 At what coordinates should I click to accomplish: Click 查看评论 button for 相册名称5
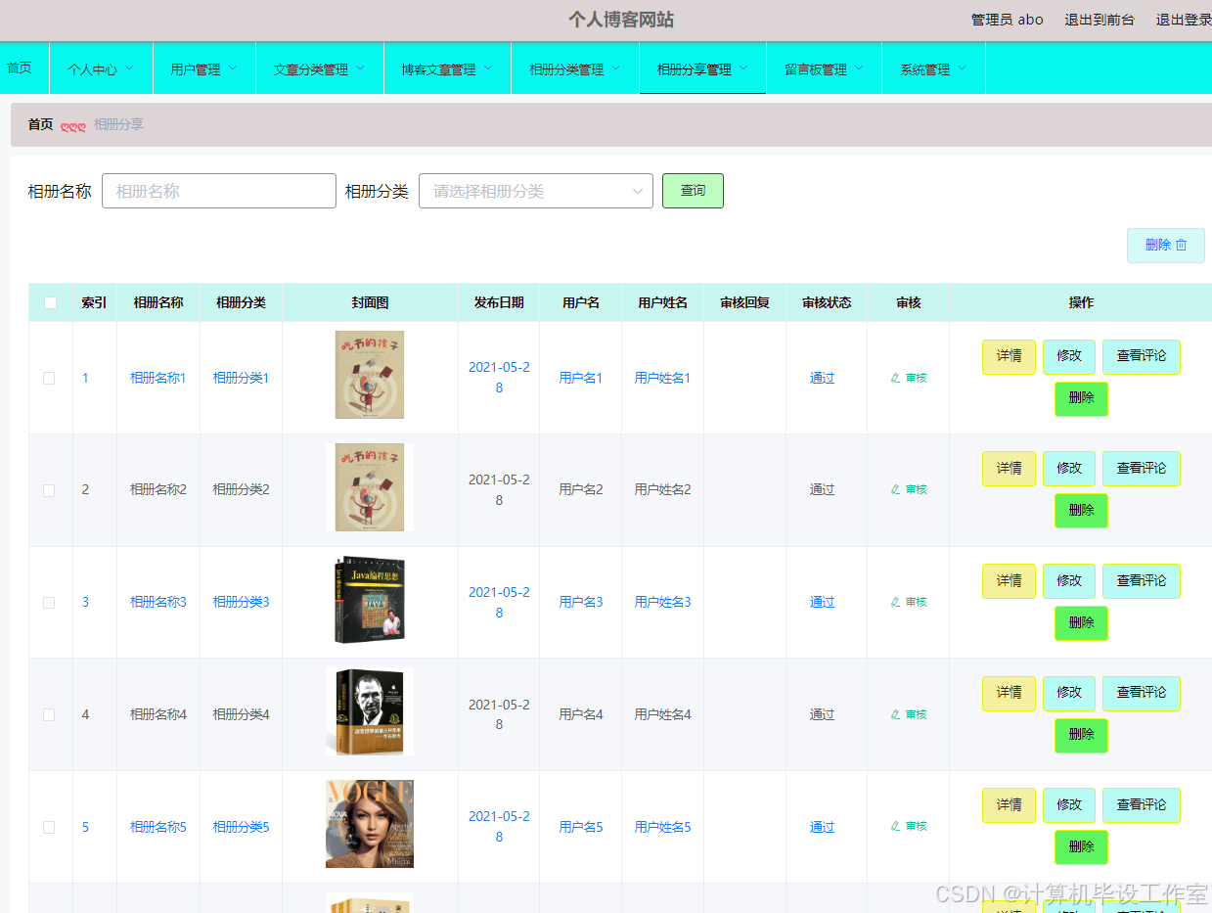pos(1142,805)
